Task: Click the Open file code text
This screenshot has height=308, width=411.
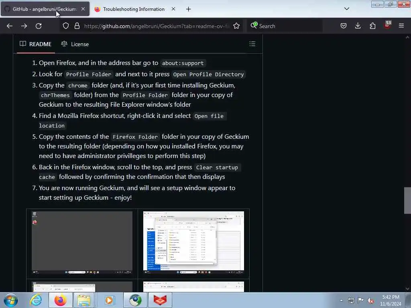Action: [x=209, y=116]
